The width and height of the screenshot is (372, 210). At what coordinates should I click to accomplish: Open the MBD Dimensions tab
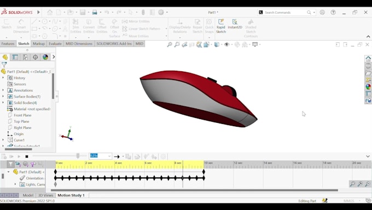pyautogui.click(x=79, y=44)
